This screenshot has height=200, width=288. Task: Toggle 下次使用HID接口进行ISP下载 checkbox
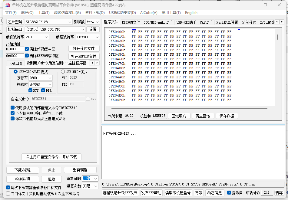click(x=12, y=113)
